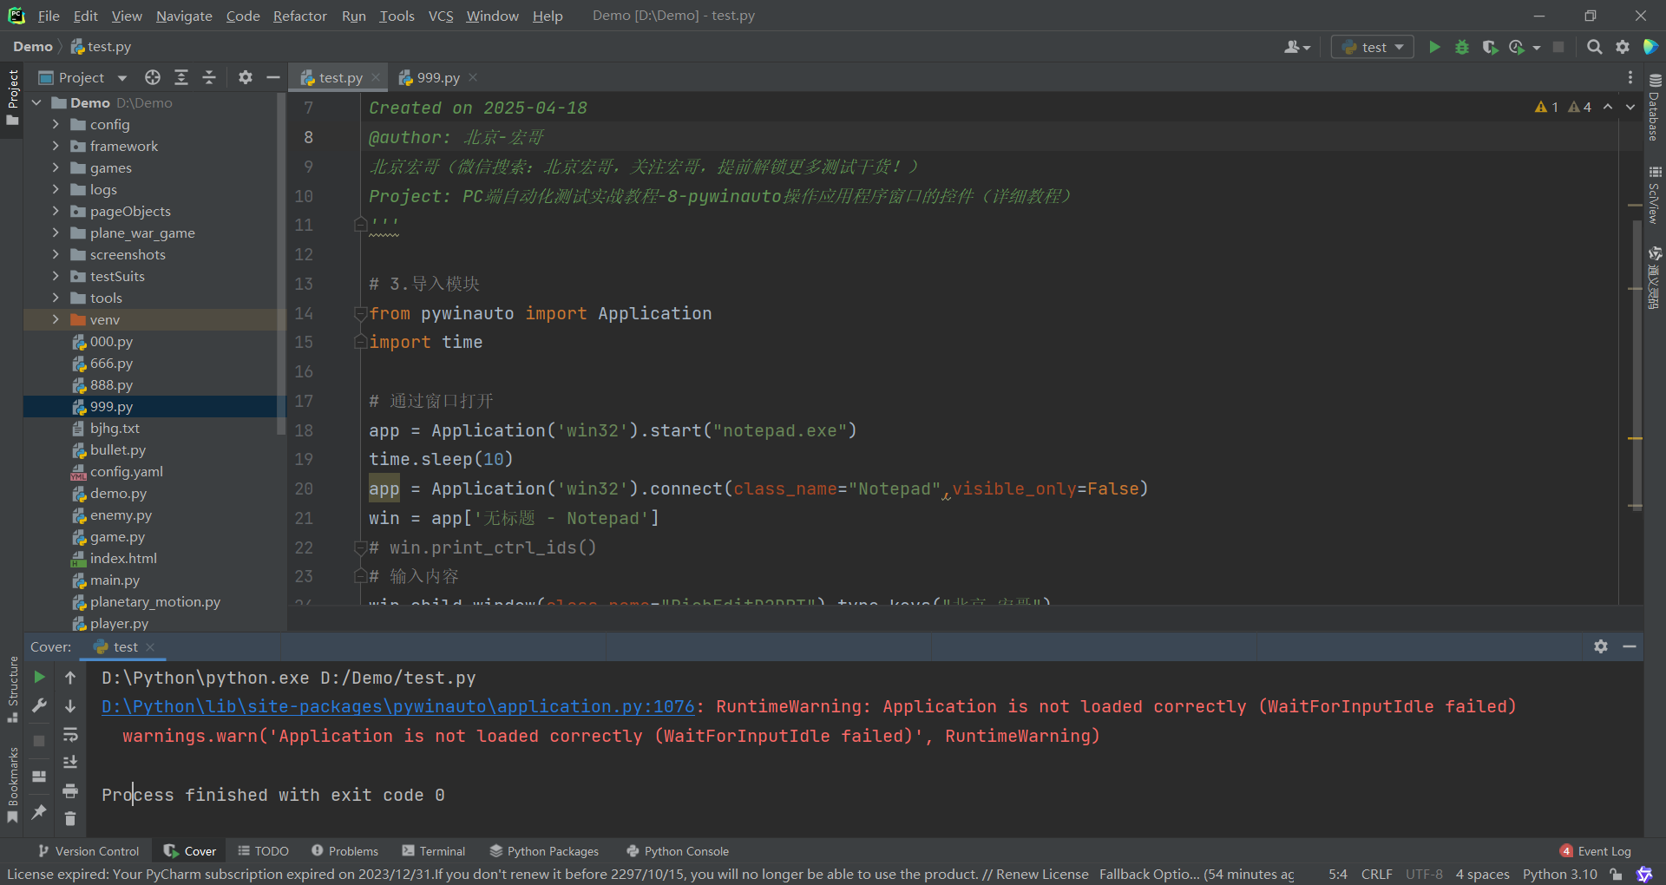
Task: Collapse all icon in Project panel
Action: 209,77
